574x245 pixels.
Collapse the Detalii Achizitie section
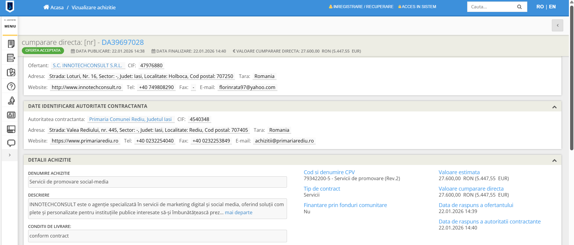point(554,160)
